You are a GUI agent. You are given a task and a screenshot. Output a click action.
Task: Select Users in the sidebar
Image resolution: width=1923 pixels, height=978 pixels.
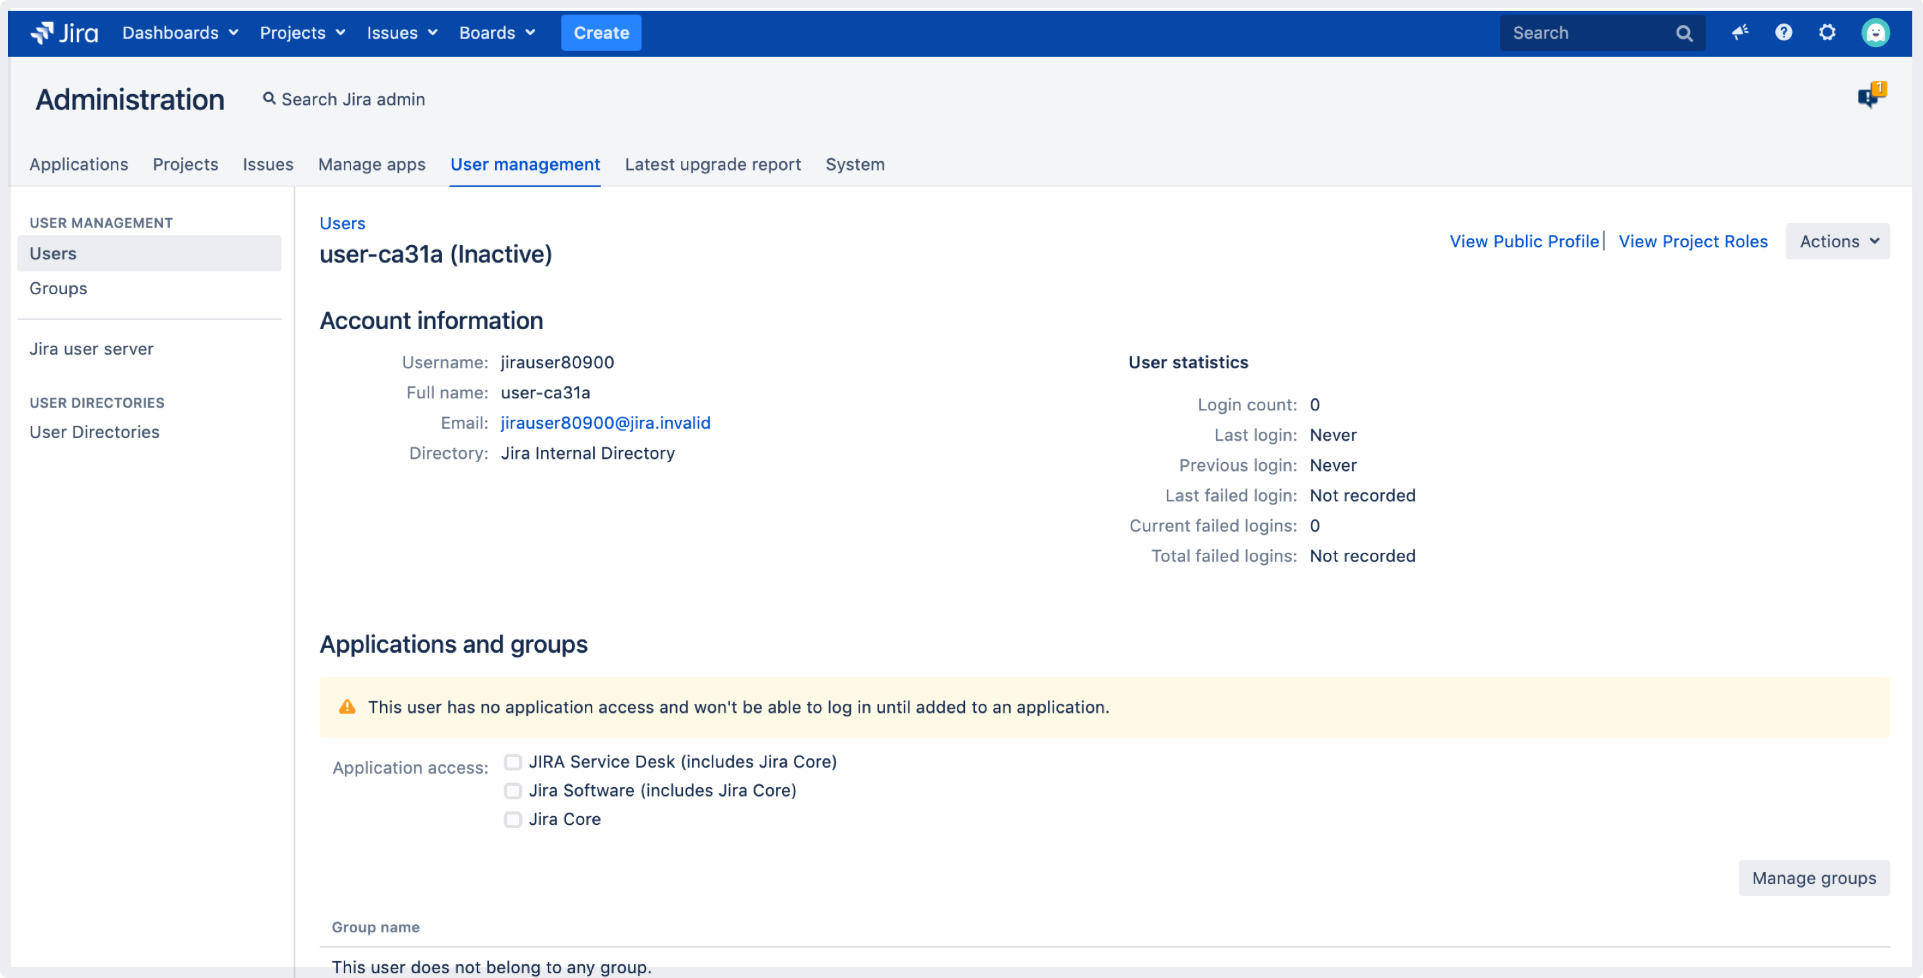(148, 254)
